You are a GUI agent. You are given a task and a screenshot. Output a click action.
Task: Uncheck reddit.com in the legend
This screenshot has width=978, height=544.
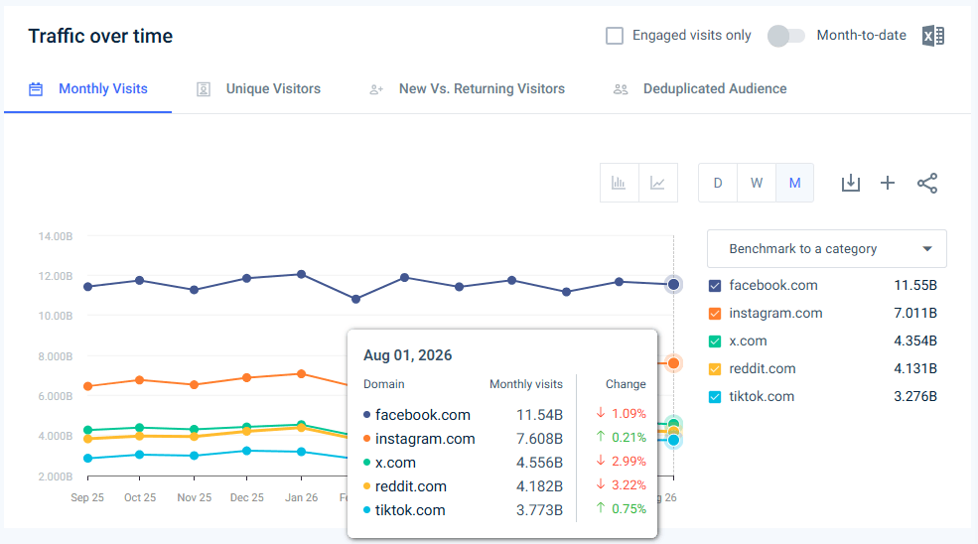(x=715, y=369)
